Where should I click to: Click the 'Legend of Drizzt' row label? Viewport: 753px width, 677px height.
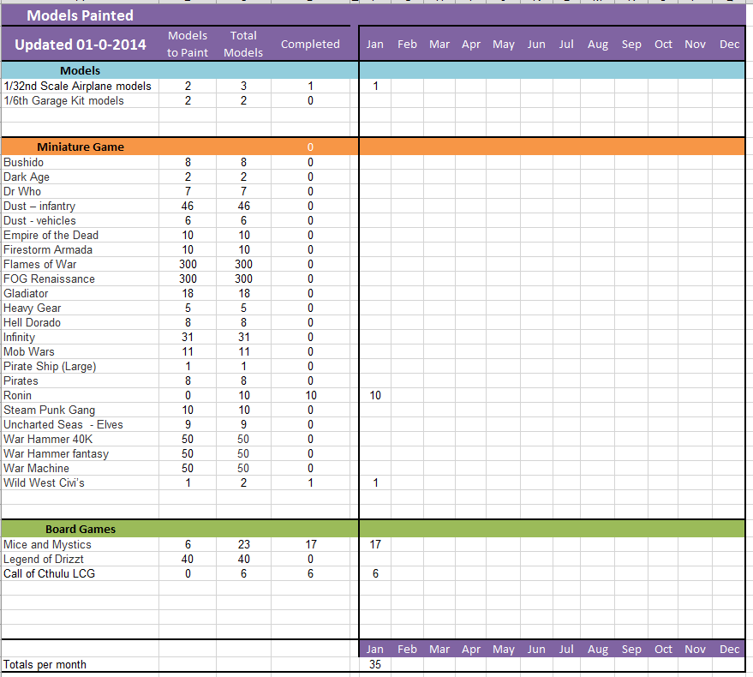pos(81,559)
